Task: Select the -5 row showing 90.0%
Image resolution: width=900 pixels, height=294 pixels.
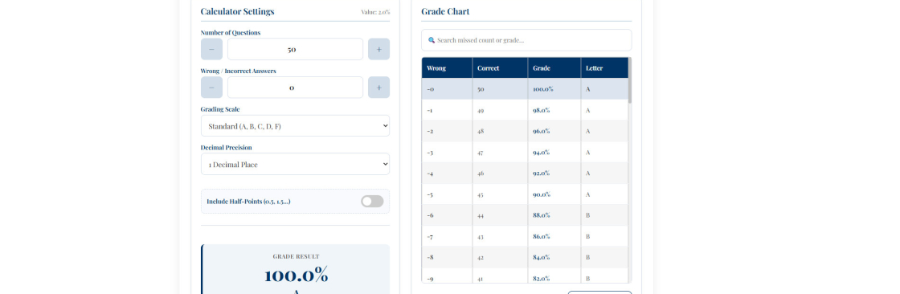Action: click(525, 194)
